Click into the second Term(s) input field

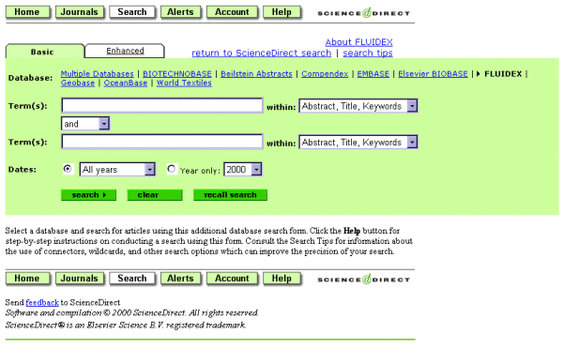(x=162, y=142)
